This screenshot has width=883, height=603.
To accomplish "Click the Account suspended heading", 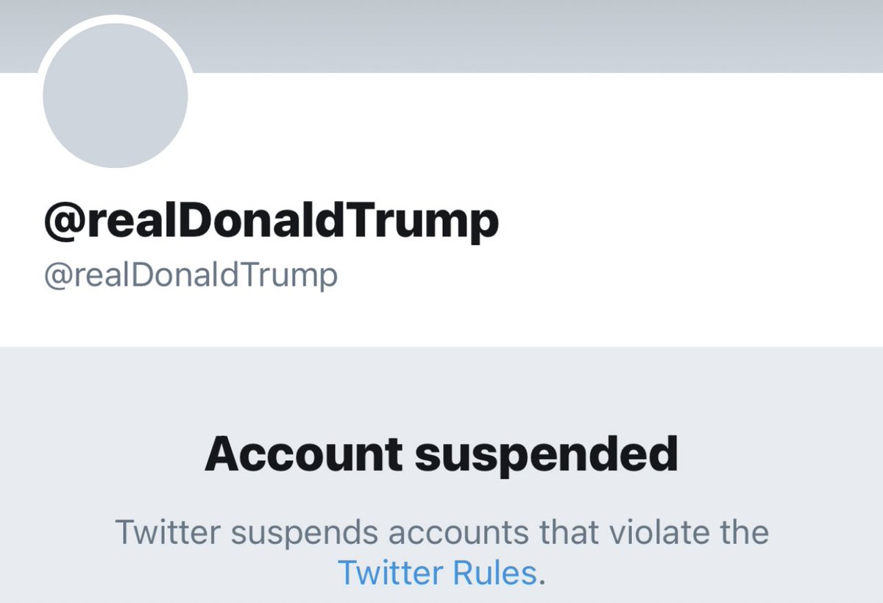I will [x=441, y=454].
